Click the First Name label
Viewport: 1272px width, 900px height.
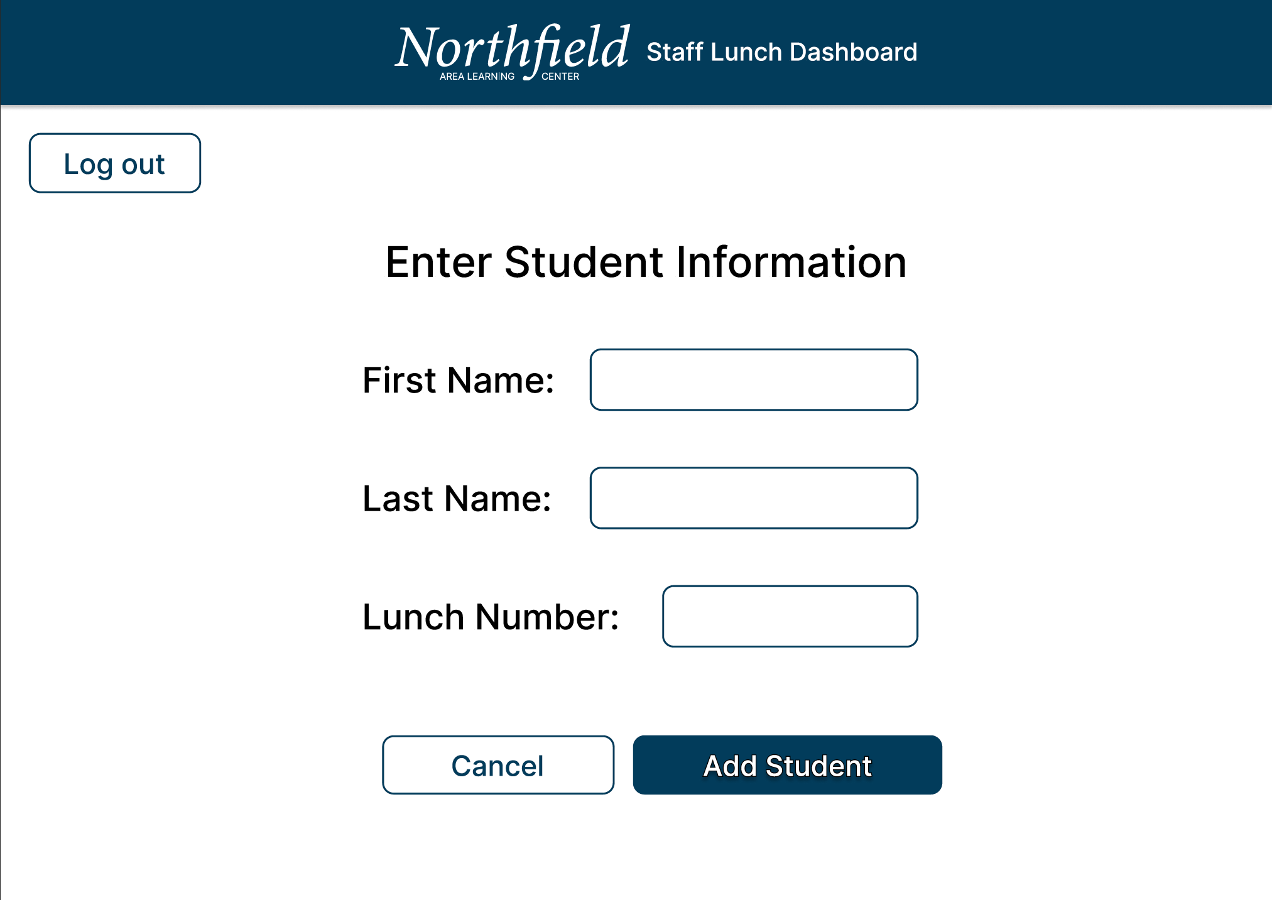click(458, 381)
